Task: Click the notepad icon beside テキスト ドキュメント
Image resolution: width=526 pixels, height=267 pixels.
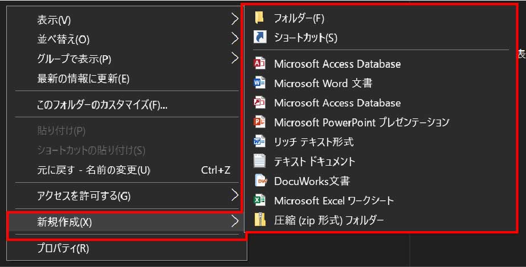Action: point(260,161)
